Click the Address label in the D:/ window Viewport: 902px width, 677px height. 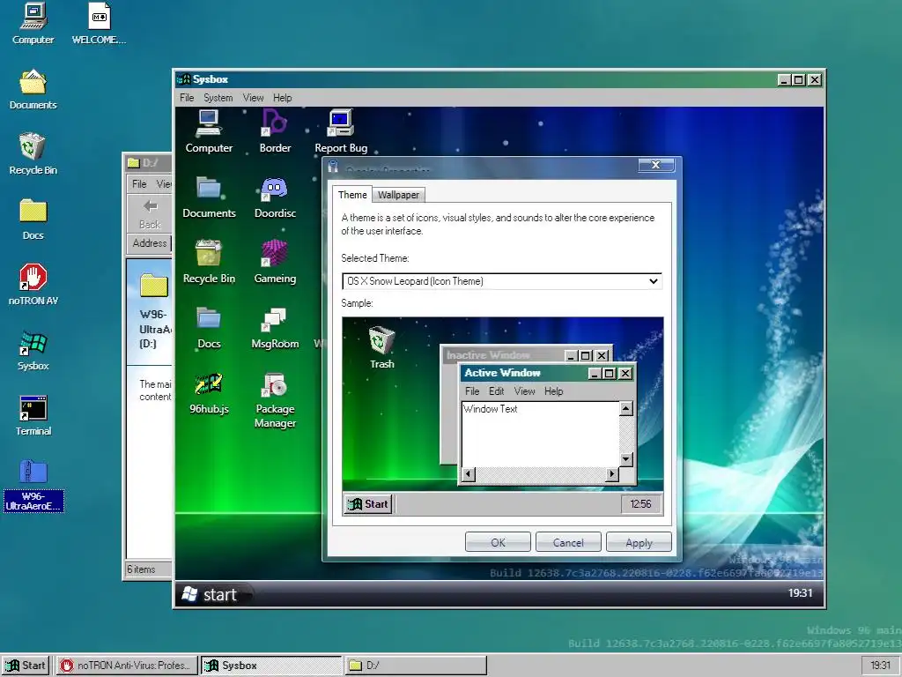pyautogui.click(x=149, y=243)
